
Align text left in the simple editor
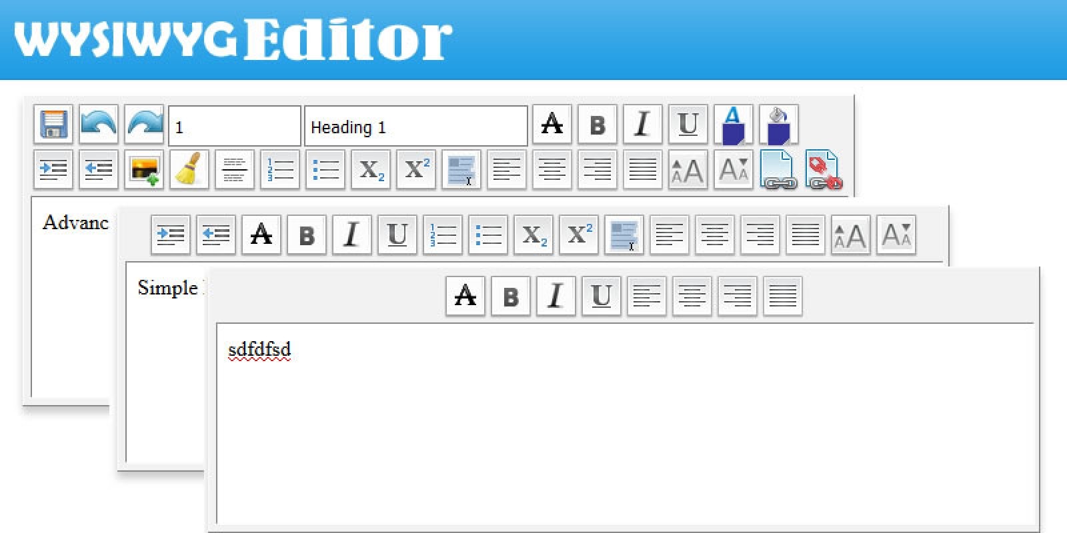tap(670, 235)
